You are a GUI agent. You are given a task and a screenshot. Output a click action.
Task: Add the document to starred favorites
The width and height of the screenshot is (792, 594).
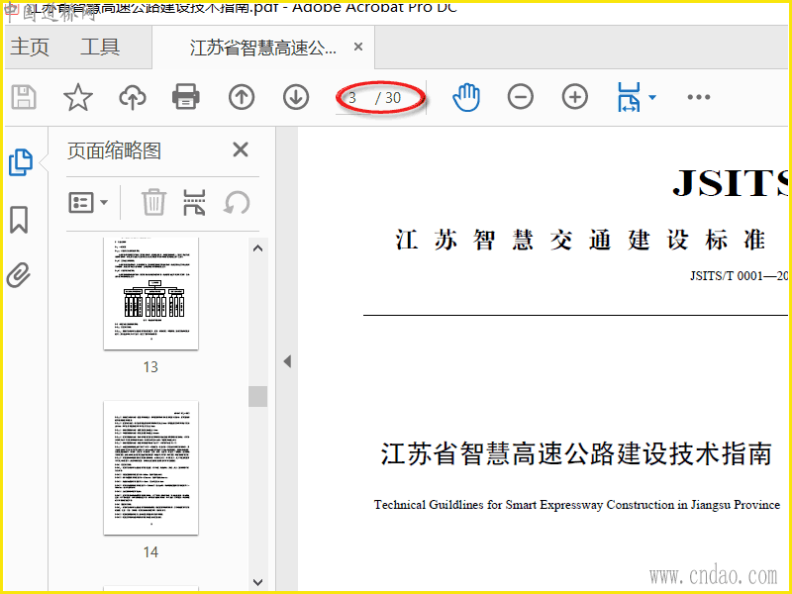[78, 97]
